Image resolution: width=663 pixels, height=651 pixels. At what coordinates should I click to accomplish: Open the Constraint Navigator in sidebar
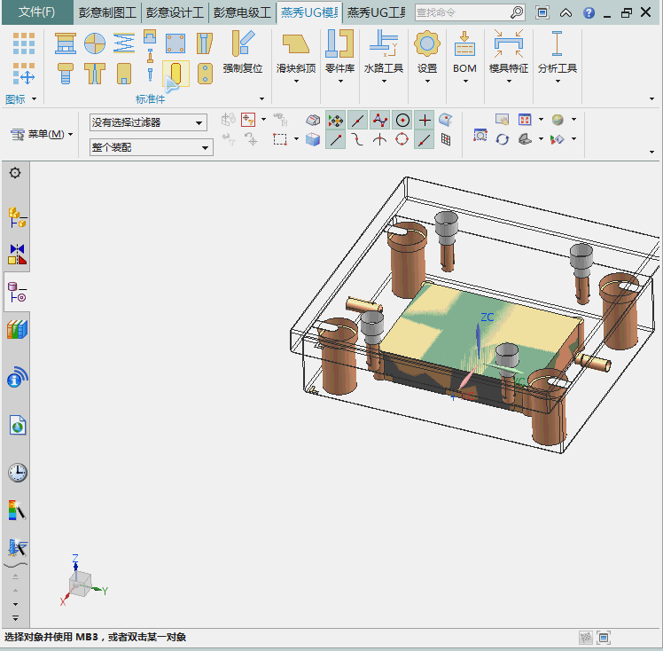tap(17, 255)
